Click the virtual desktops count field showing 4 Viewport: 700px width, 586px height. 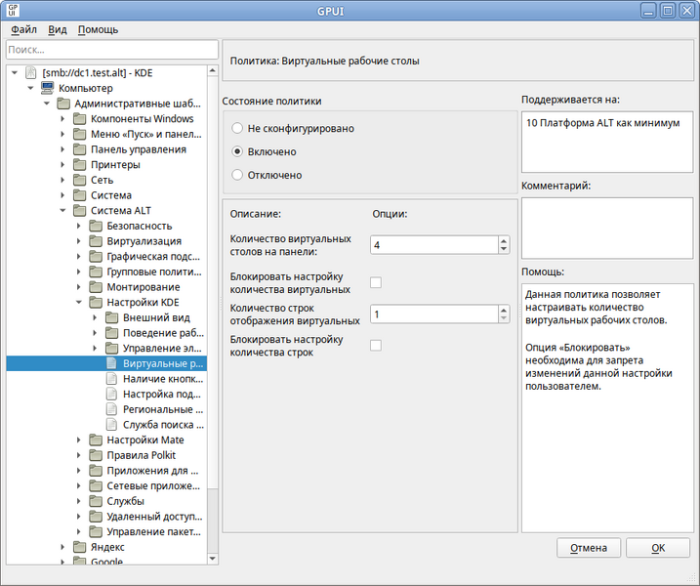click(x=433, y=245)
